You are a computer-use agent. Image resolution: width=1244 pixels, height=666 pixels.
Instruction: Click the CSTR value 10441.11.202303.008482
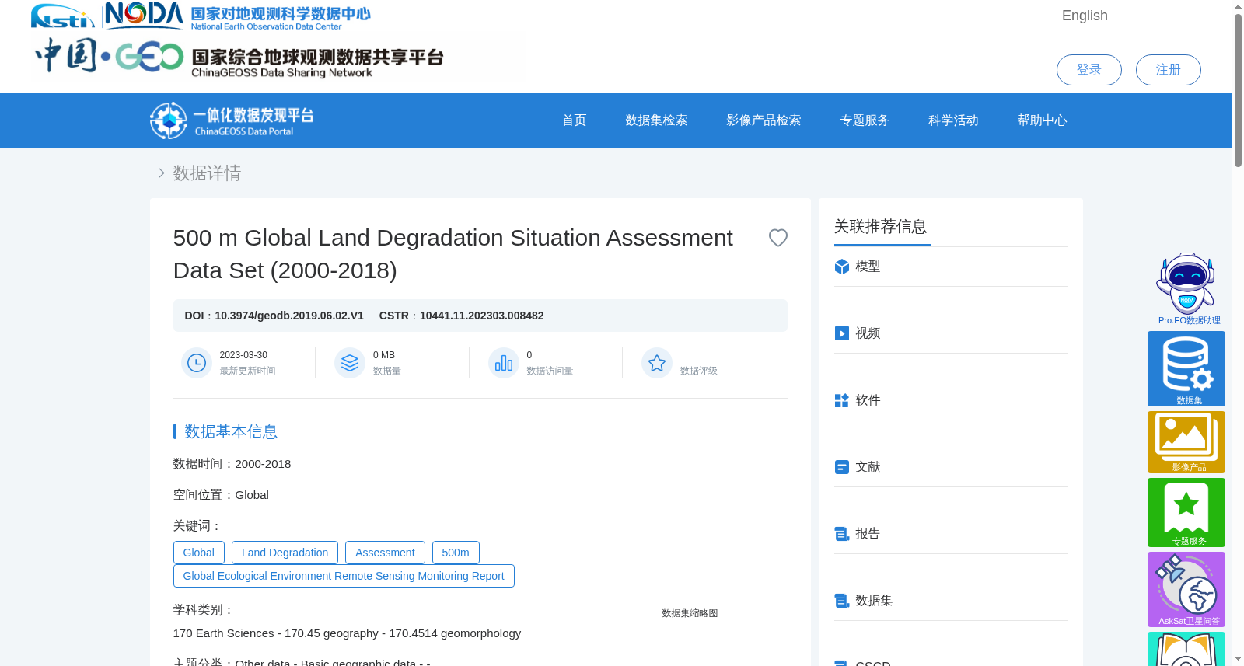click(481, 316)
